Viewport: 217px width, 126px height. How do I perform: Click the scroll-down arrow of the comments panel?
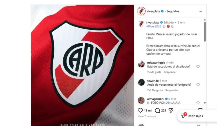point(205,103)
